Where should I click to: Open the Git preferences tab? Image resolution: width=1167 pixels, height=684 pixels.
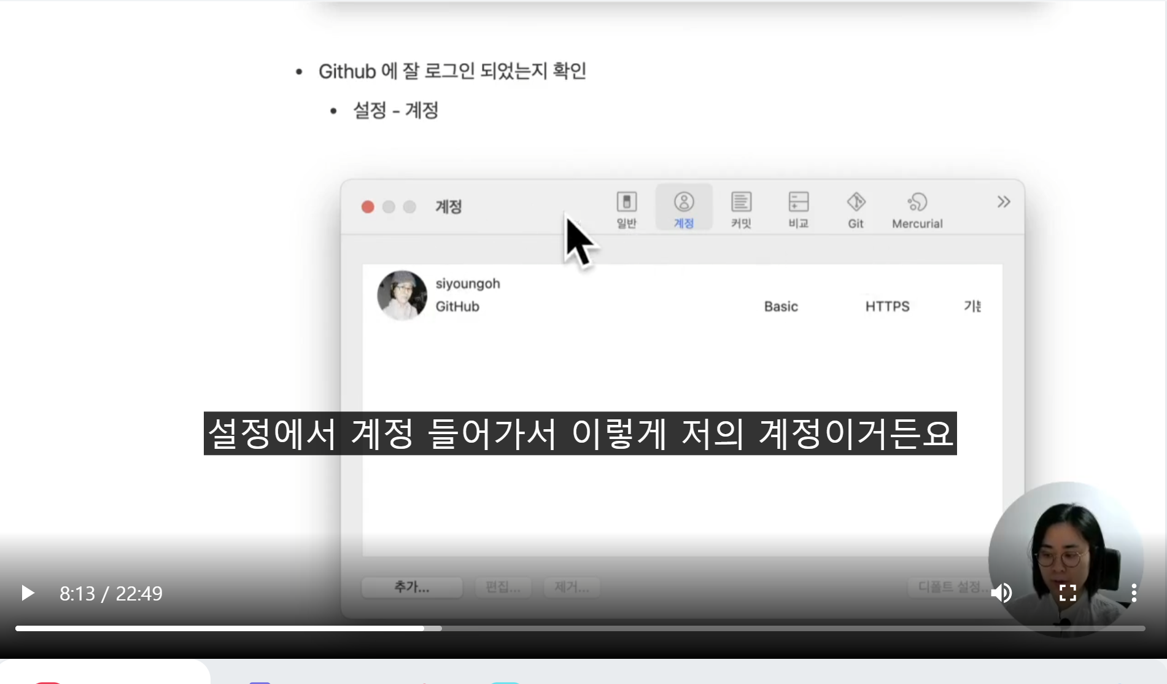[856, 210]
